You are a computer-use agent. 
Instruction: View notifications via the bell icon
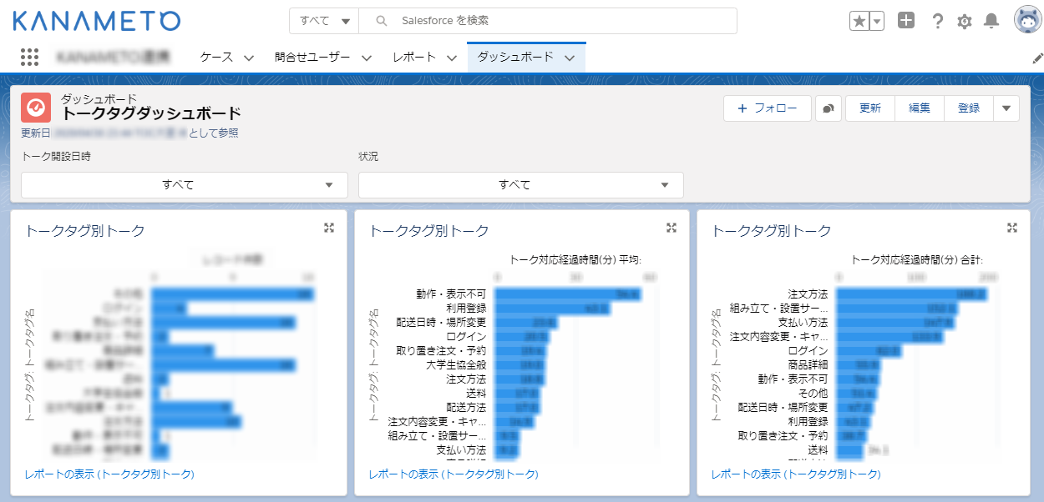[x=991, y=20]
